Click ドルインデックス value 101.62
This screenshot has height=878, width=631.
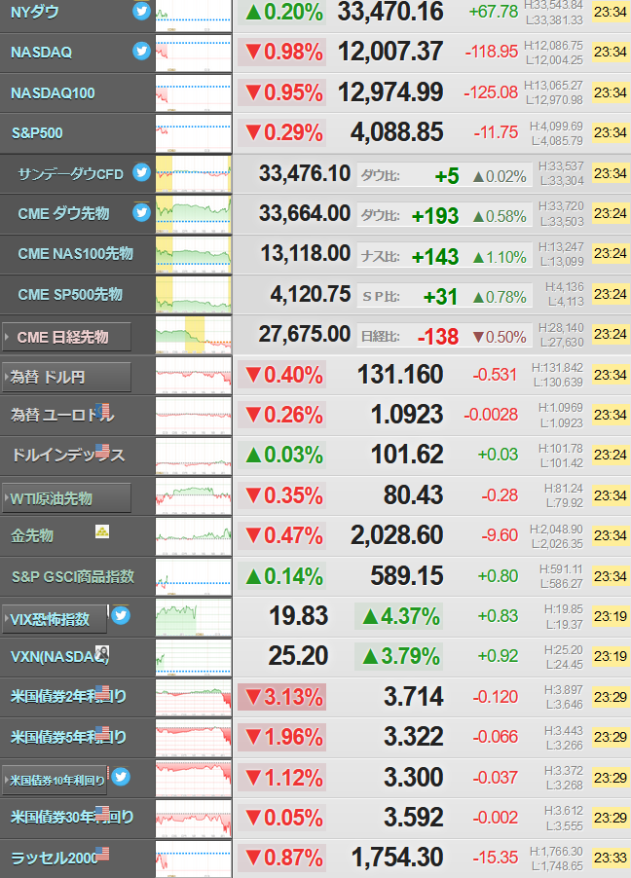[x=407, y=455]
